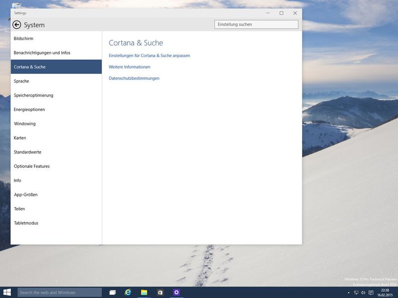Close the Settings window
Screen dimensions: 398x298
[295, 13]
